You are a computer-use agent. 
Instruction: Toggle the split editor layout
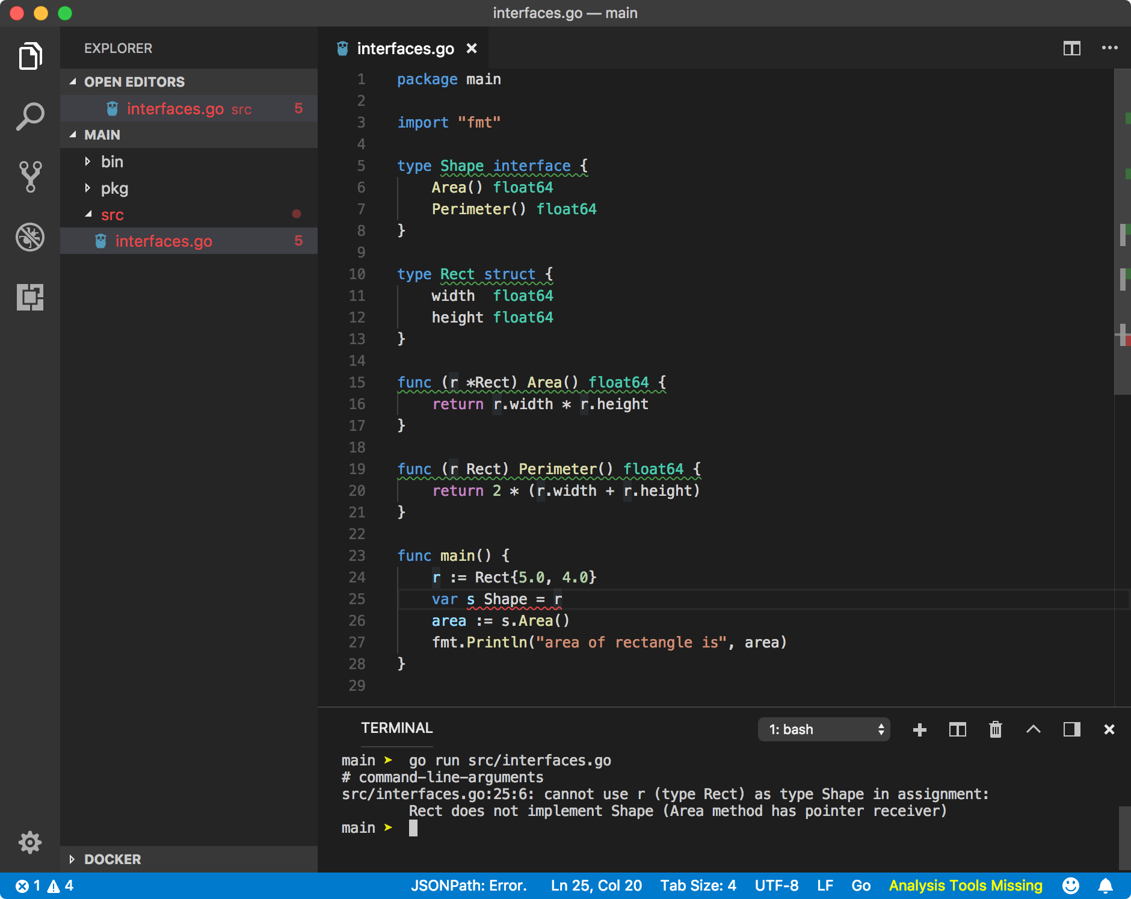(x=1072, y=49)
